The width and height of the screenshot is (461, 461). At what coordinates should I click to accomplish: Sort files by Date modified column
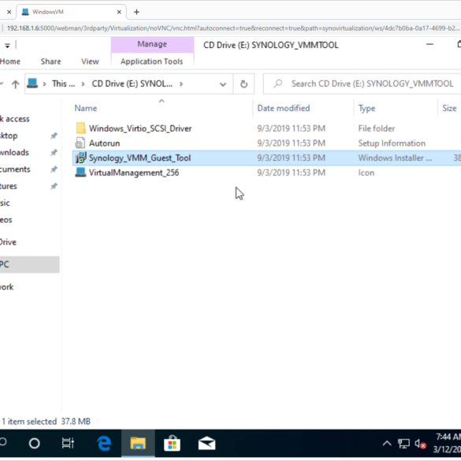(284, 108)
